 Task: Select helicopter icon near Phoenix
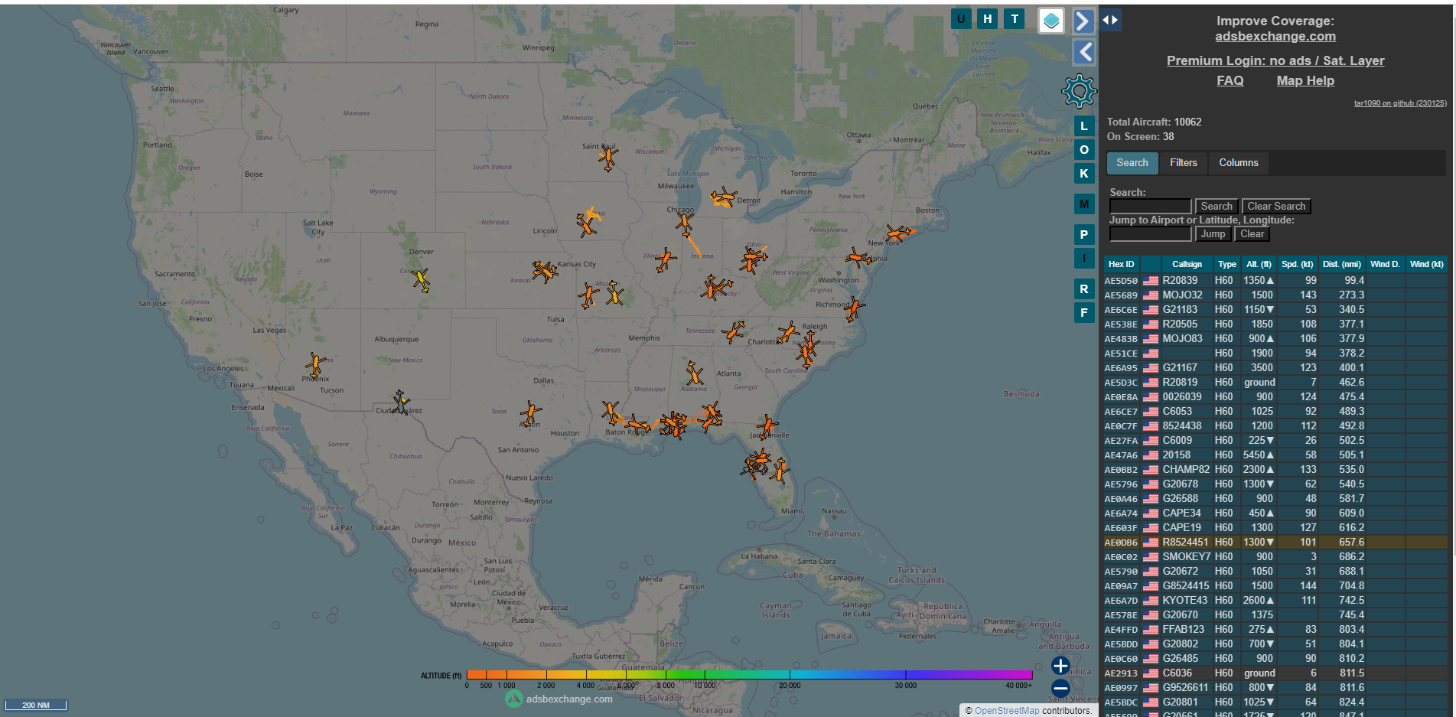pyautogui.click(x=315, y=365)
